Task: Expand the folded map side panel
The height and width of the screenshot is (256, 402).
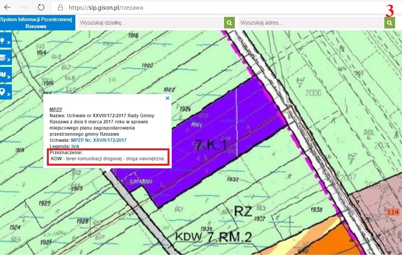Action: coord(6,75)
